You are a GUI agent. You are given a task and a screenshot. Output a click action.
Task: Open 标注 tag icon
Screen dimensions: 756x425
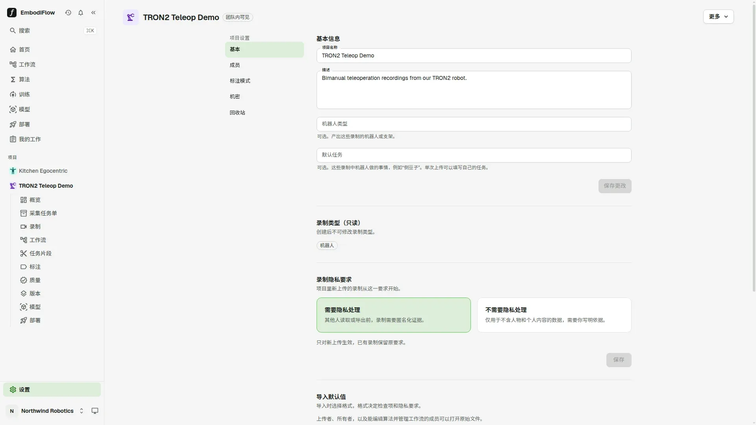(24, 267)
